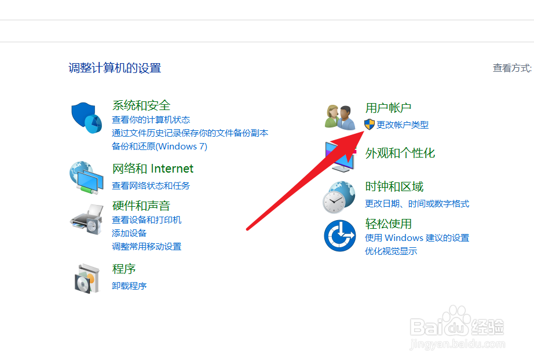Click the Network and Internet globe icon
Image resolution: width=534 pixels, height=362 pixels.
pos(86,178)
